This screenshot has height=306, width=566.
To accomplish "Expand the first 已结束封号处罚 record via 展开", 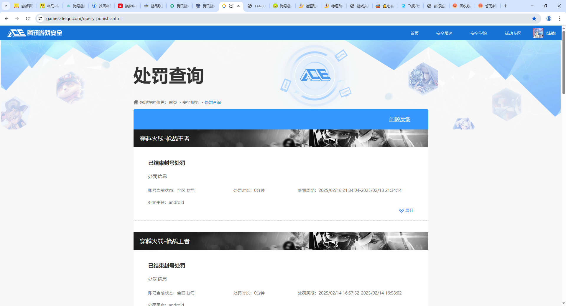I will point(406,210).
